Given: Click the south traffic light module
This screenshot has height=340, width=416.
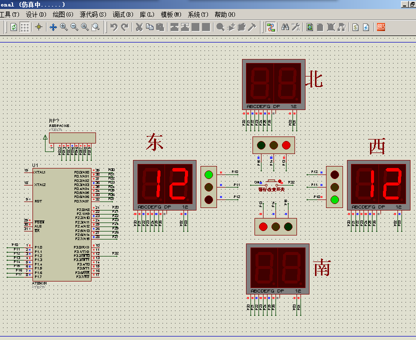Looking at the screenshot, I should pyautogui.click(x=275, y=227).
